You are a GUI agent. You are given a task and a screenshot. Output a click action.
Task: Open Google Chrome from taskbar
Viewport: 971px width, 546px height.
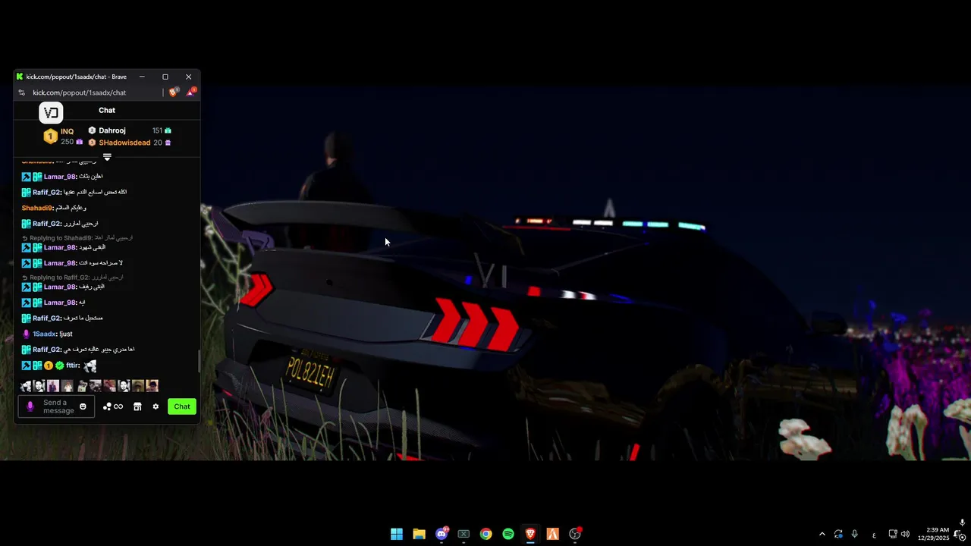(x=485, y=534)
